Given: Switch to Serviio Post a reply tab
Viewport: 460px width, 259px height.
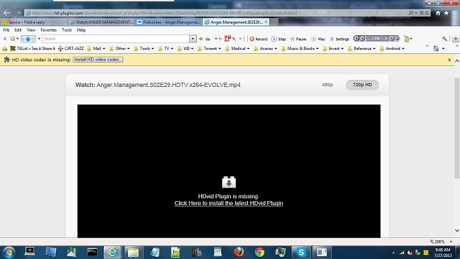Looking at the screenshot, I should point(34,22).
